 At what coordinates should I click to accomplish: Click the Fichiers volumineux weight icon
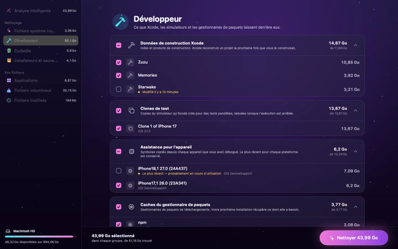click(9, 90)
